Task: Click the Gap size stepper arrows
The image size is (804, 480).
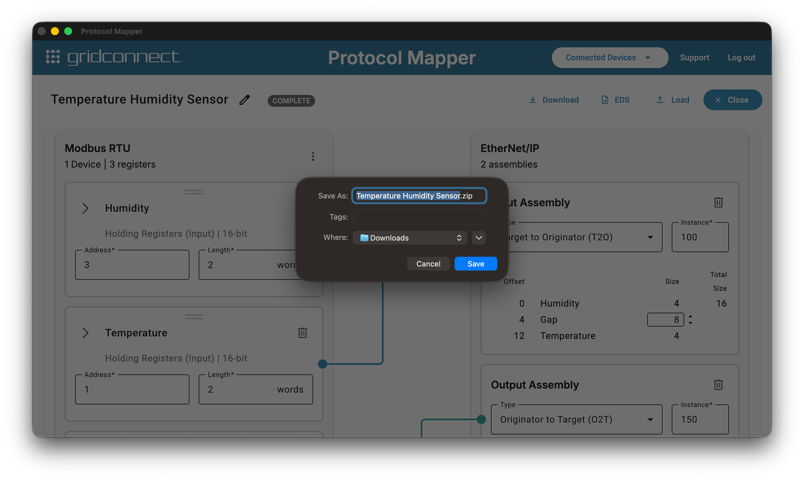Action: [x=690, y=320]
